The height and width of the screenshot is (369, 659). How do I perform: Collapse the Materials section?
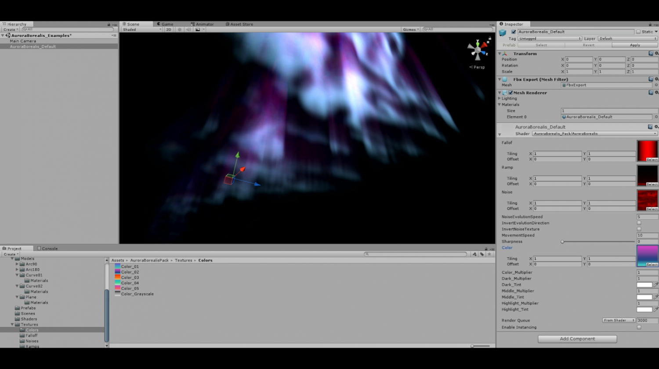499,105
